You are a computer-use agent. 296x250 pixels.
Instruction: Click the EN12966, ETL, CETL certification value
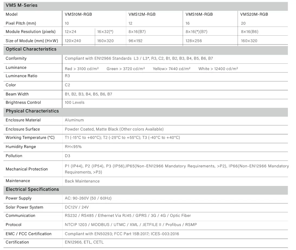pyautogui.click(x=84, y=242)
